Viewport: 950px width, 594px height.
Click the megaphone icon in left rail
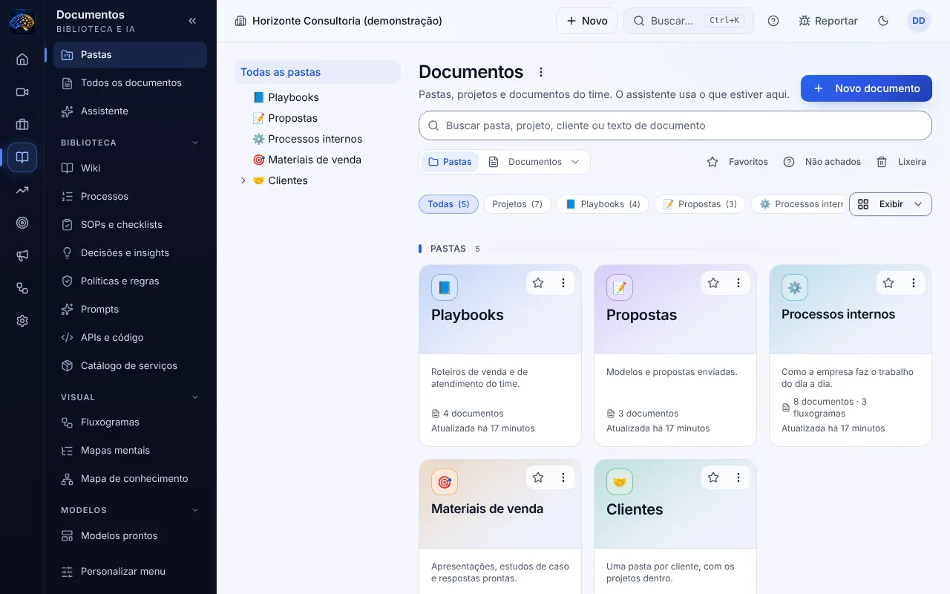(22, 255)
